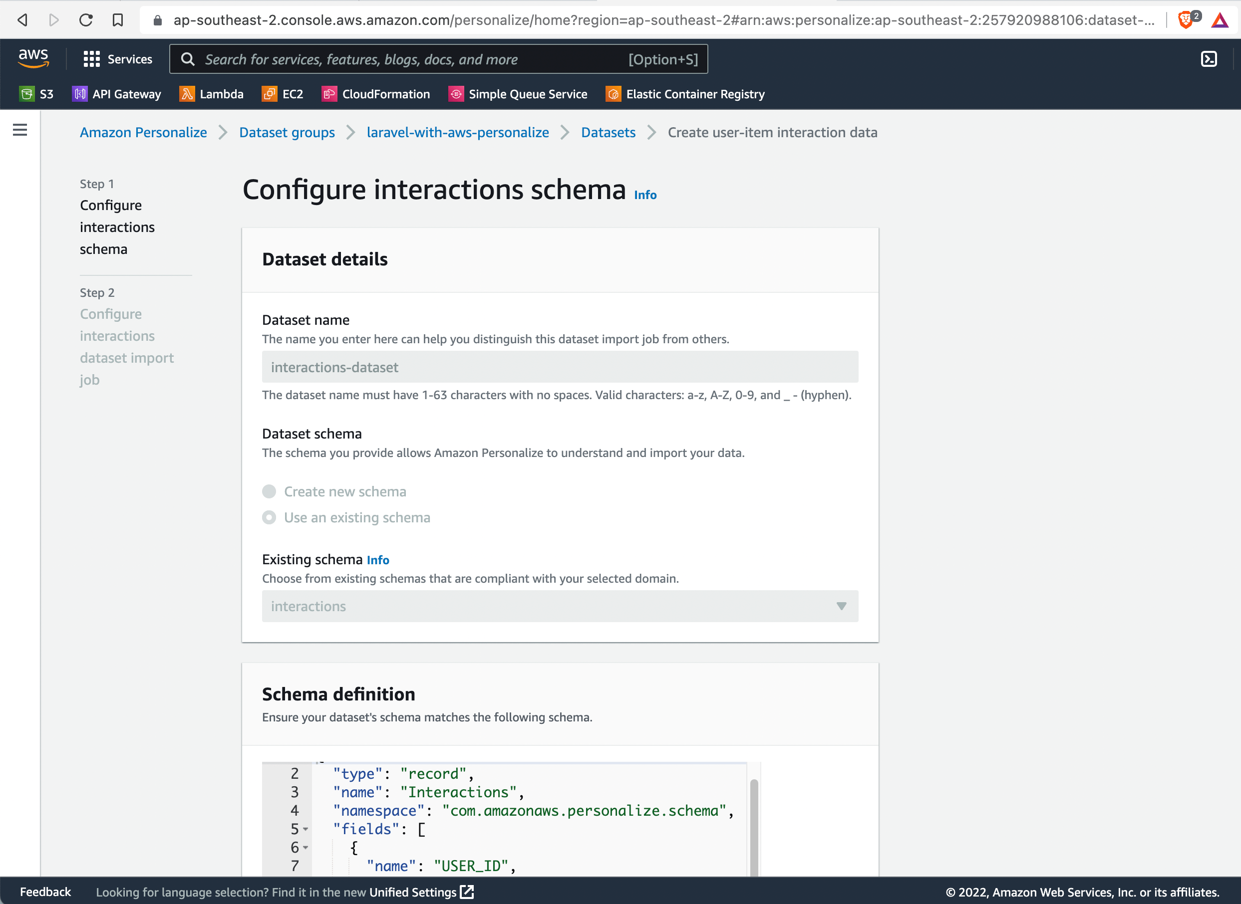This screenshot has width=1241, height=904.
Task: Open the Services menu
Action: (x=118, y=58)
